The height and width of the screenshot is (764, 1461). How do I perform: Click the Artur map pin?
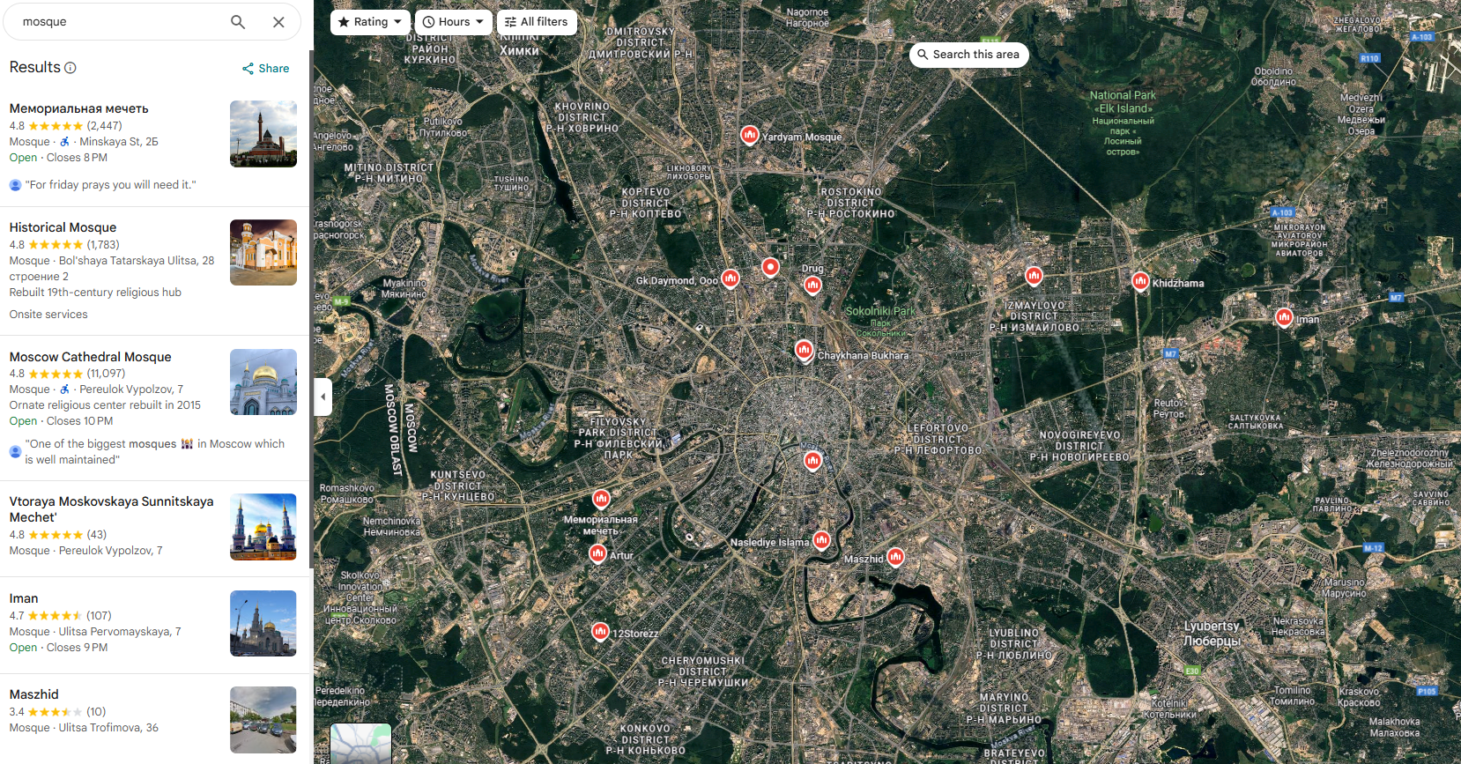(597, 553)
